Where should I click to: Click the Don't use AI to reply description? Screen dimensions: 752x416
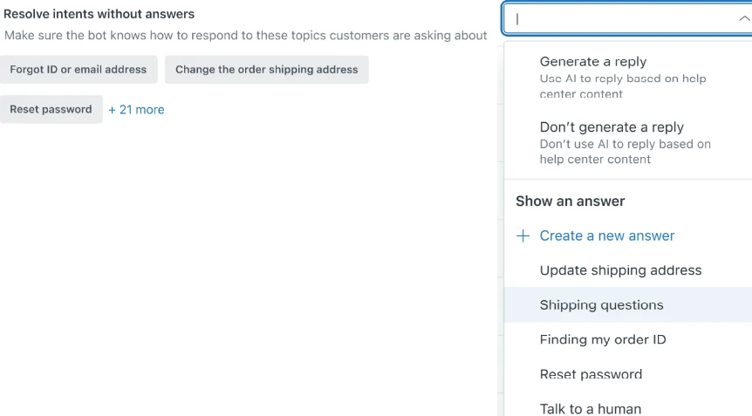coord(625,152)
